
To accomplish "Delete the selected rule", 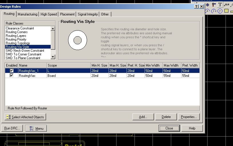I will [x=166, y=117].
